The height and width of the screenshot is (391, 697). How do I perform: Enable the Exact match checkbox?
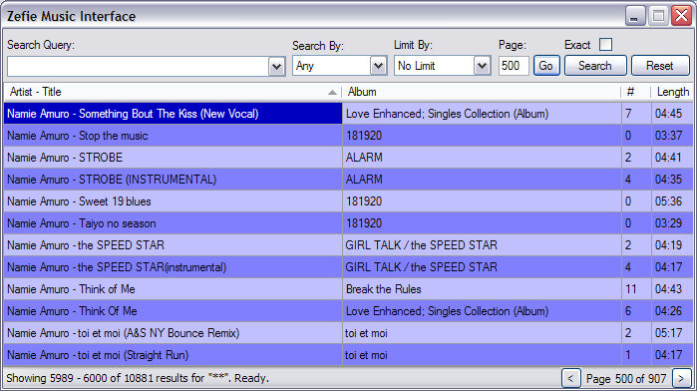tap(605, 45)
